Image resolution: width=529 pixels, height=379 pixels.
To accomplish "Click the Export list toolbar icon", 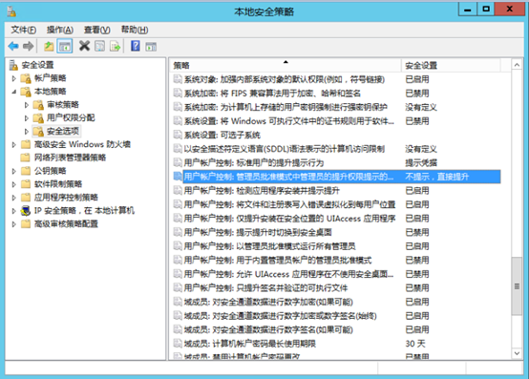I will [x=115, y=46].
